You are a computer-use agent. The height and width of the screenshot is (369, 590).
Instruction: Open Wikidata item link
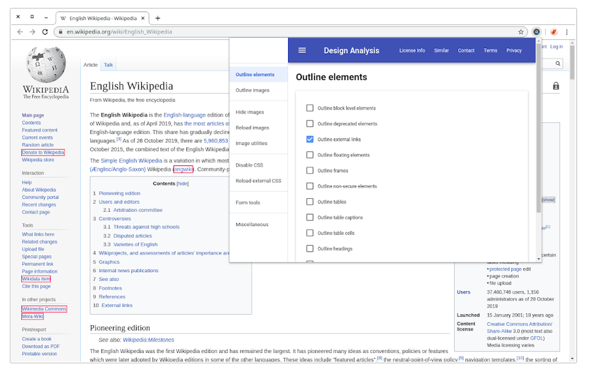36,279
